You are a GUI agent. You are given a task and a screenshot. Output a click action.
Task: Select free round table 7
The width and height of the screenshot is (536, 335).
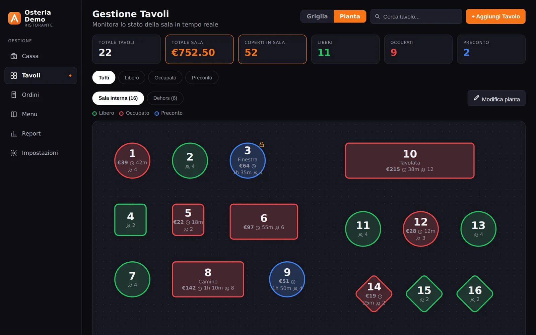[x=132, y=279]
